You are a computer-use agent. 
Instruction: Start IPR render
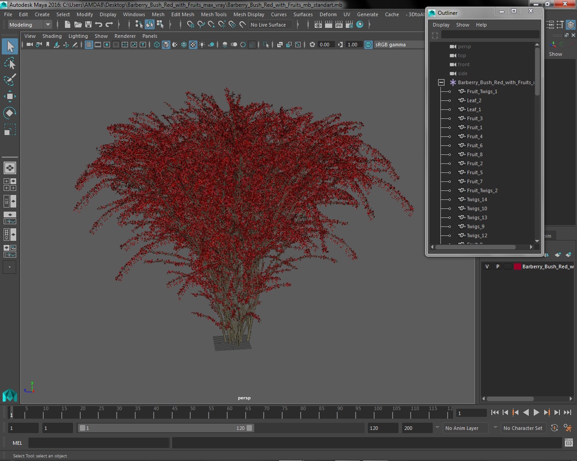point(339,25)
